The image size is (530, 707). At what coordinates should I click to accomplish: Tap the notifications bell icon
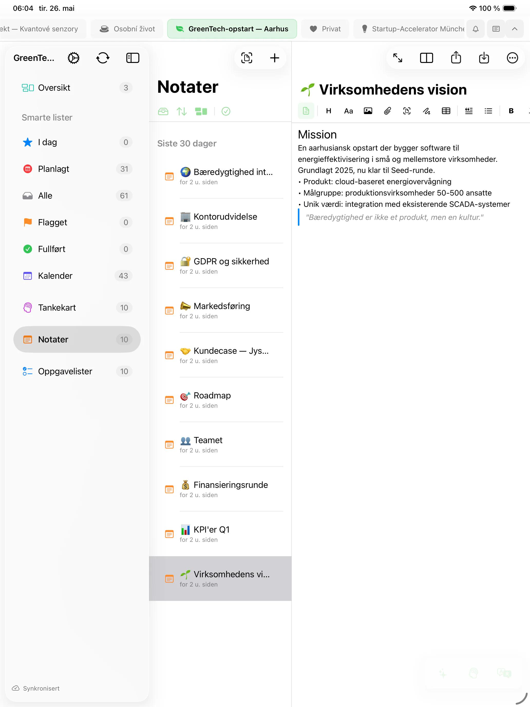tap(475, 29)
